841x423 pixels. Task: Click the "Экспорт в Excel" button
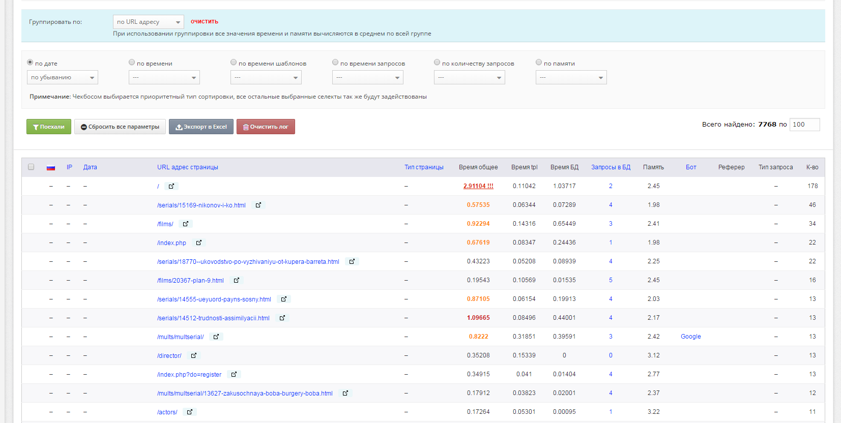[201, 127]
